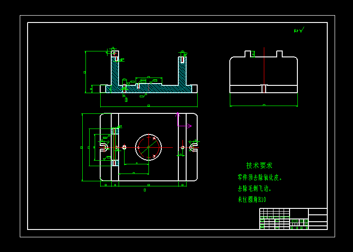Select the line 去除毛刺飞边。

pyautogui.click(x=254, y=188)
